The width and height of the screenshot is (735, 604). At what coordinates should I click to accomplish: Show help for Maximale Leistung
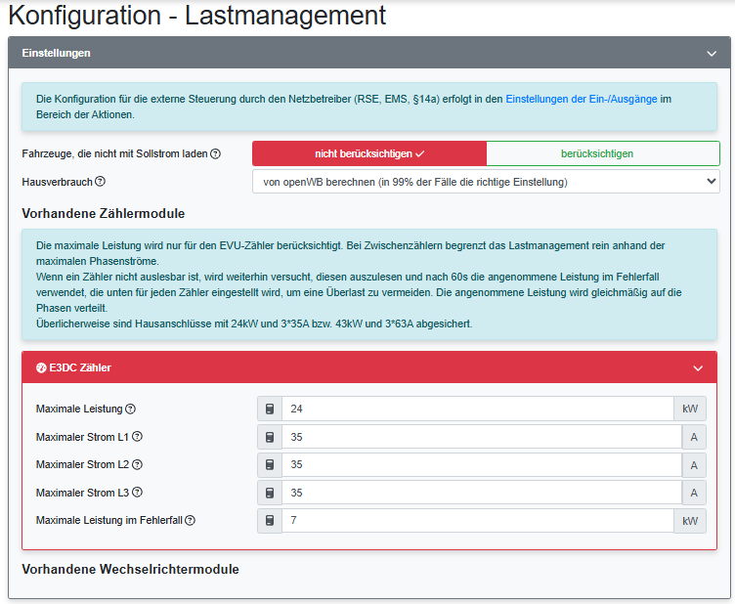point(131,409)
